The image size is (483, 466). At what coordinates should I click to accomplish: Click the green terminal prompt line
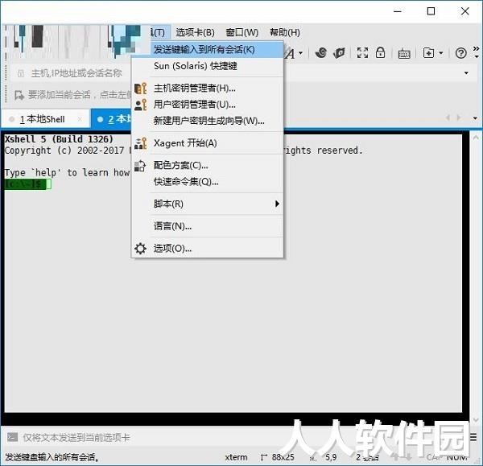pos(27,184)
